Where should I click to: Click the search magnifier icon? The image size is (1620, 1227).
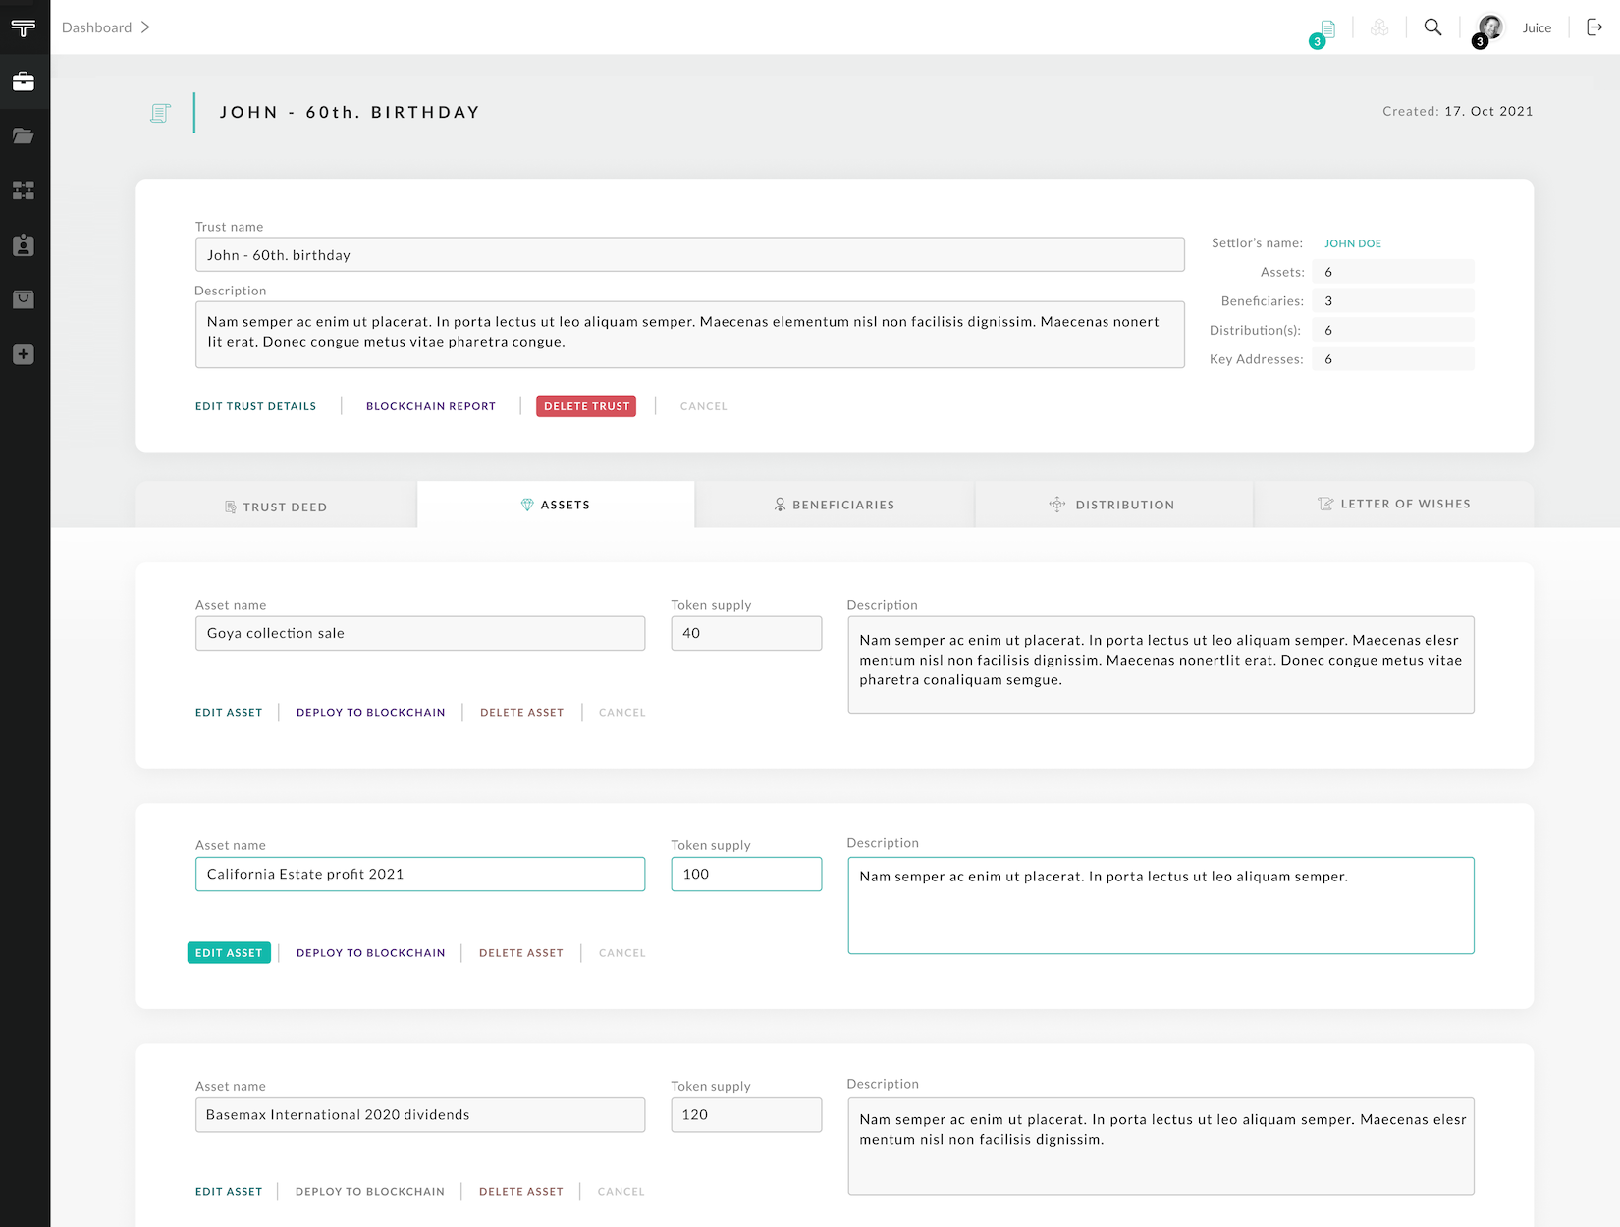point(1432,27)
